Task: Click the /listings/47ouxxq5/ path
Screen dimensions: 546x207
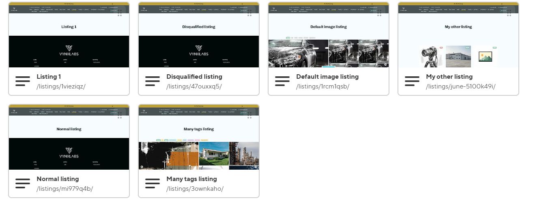Action: click(x=194, y=86)
